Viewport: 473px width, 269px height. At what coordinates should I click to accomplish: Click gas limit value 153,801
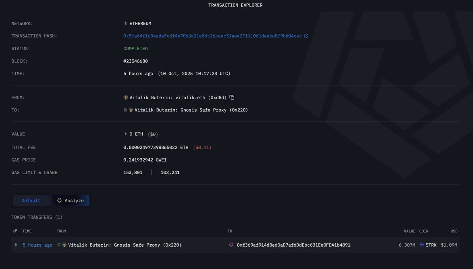click(x=133, y=173)
